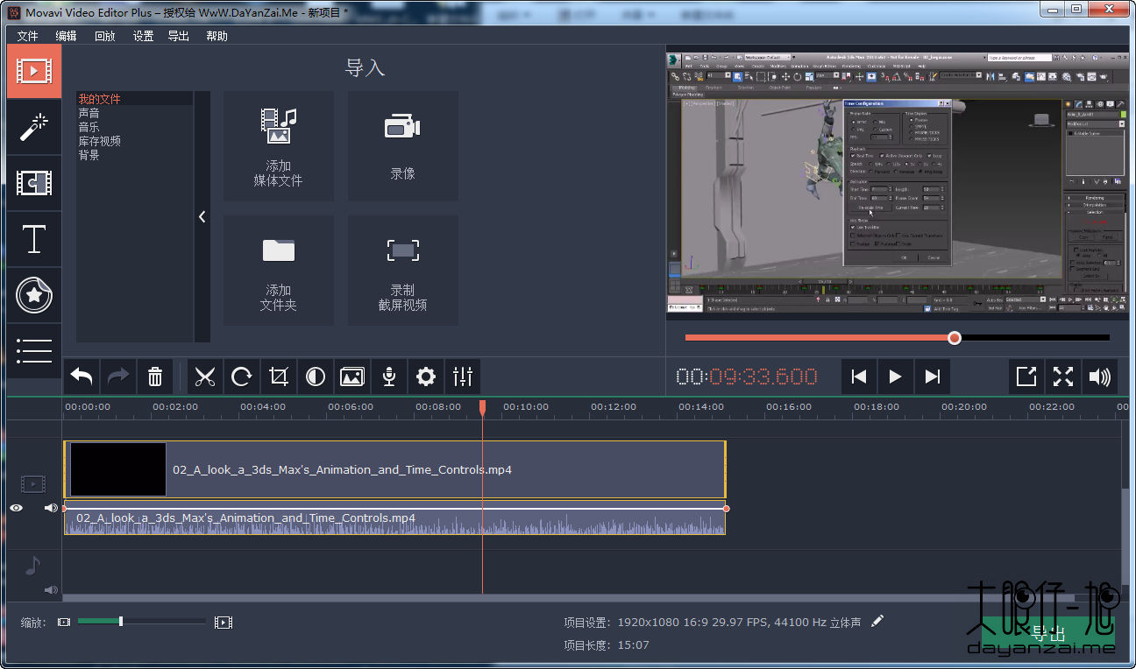This screenshot has height=669, width=1136.
Task: Open the 导出 menu
Action: coord(178,36)
